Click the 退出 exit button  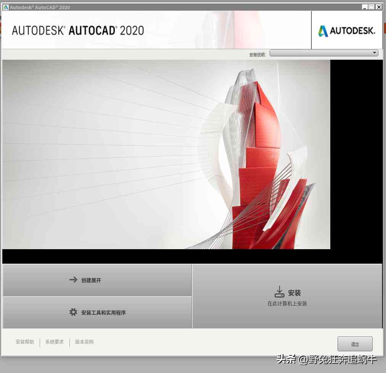[355, 344]
